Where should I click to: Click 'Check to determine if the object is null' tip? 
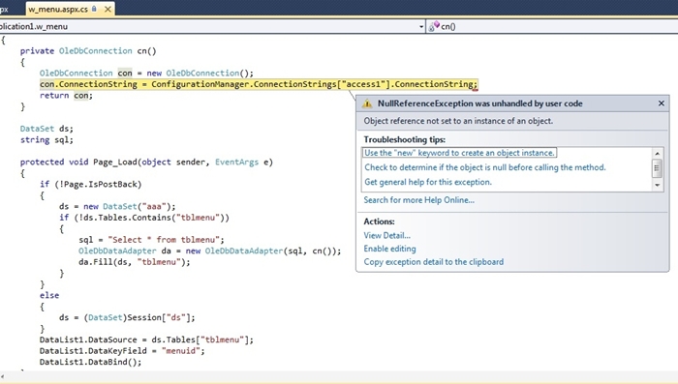485,167
